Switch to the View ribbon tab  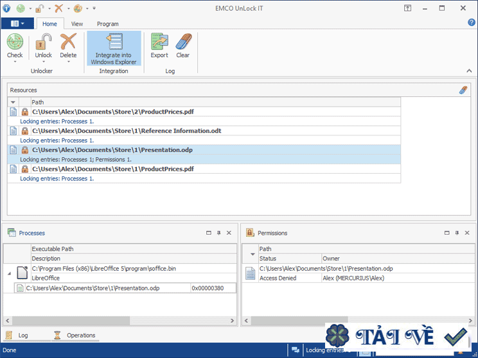coord(77,24)
